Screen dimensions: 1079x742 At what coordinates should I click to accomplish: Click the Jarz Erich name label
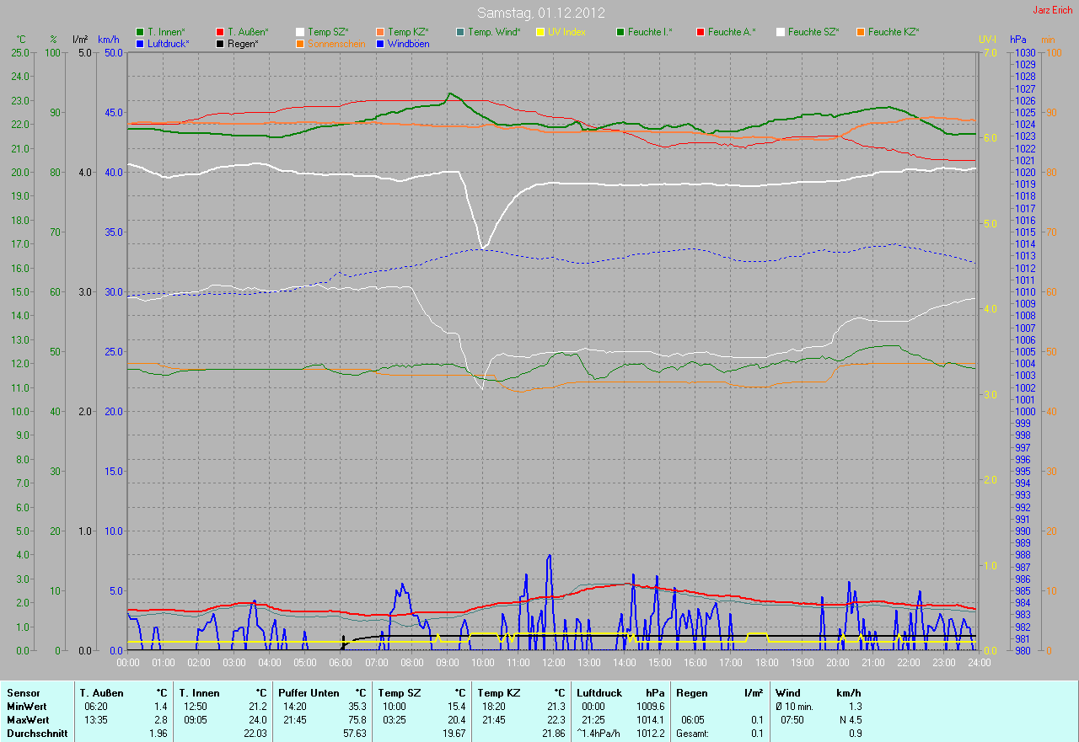pyautogui.click(x=1053, y=10)
